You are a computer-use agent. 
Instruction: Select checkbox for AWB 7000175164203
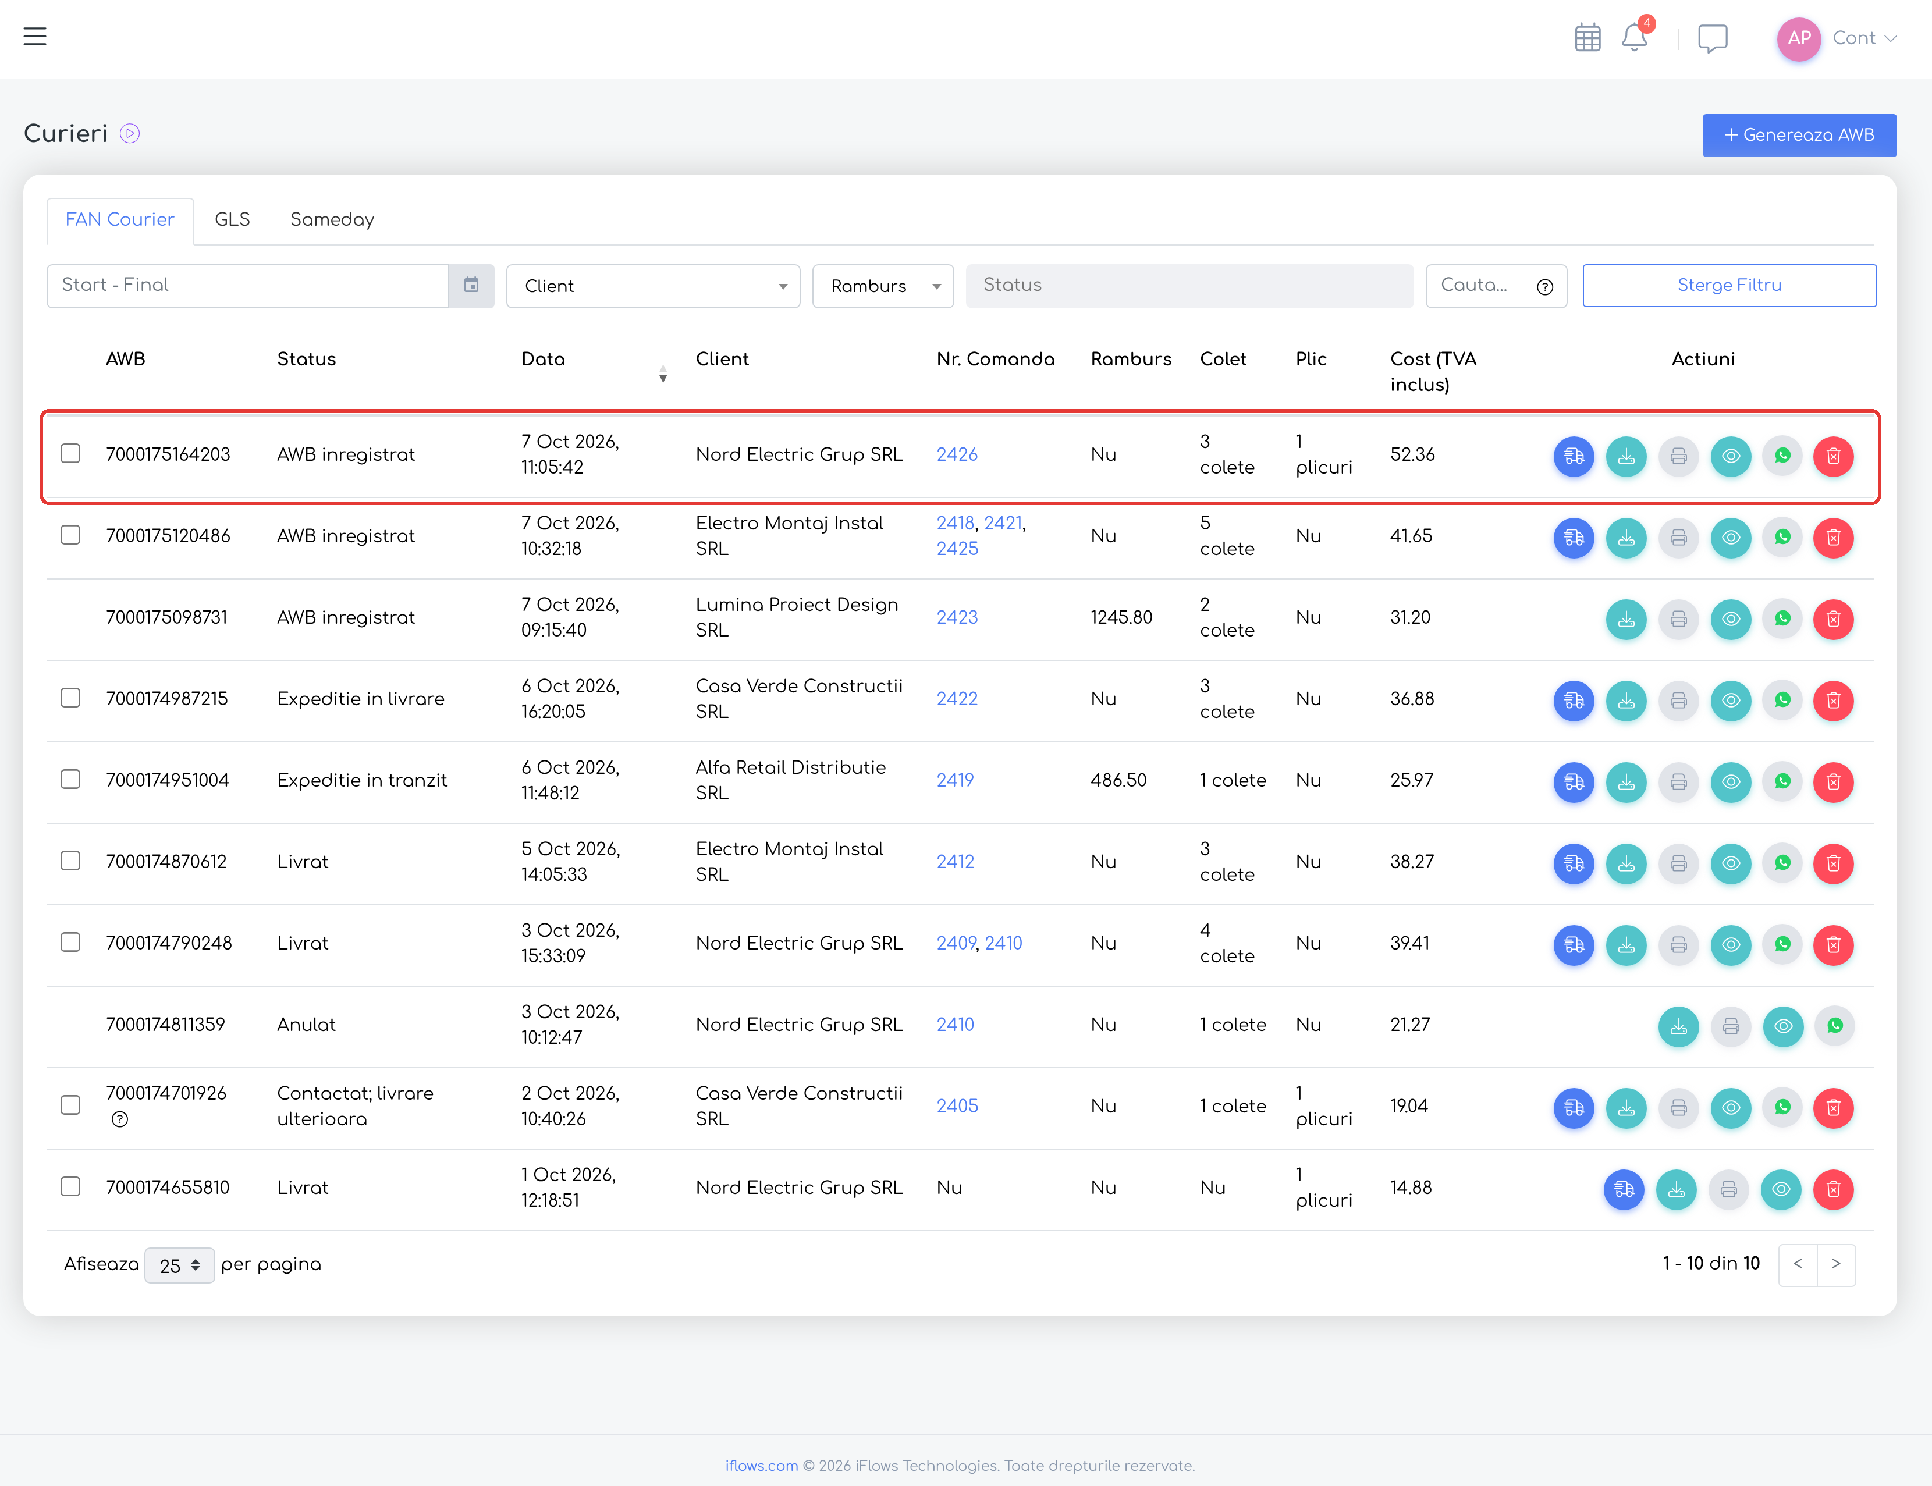[71, 454]
